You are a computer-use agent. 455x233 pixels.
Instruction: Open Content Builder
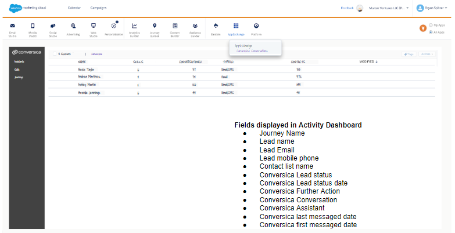click(x=175, y=30)
